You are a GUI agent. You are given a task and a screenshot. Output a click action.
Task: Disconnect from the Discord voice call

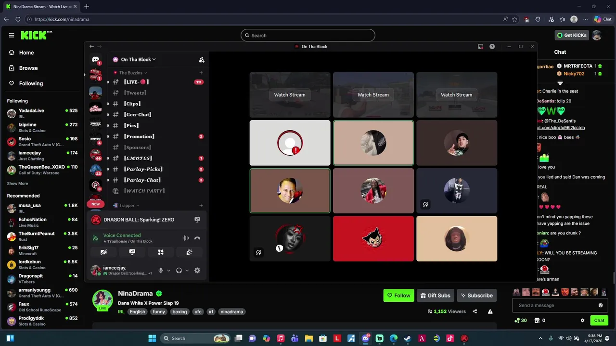tap(197, 238)
